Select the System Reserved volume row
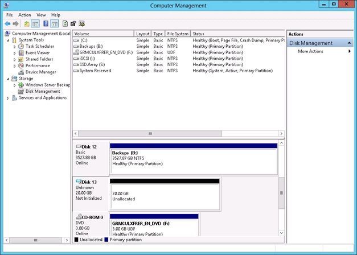This screenshot has height=255, width=357. coord(179,71)
